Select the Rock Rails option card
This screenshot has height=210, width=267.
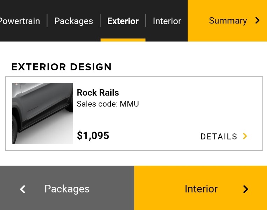coord(164,115)
